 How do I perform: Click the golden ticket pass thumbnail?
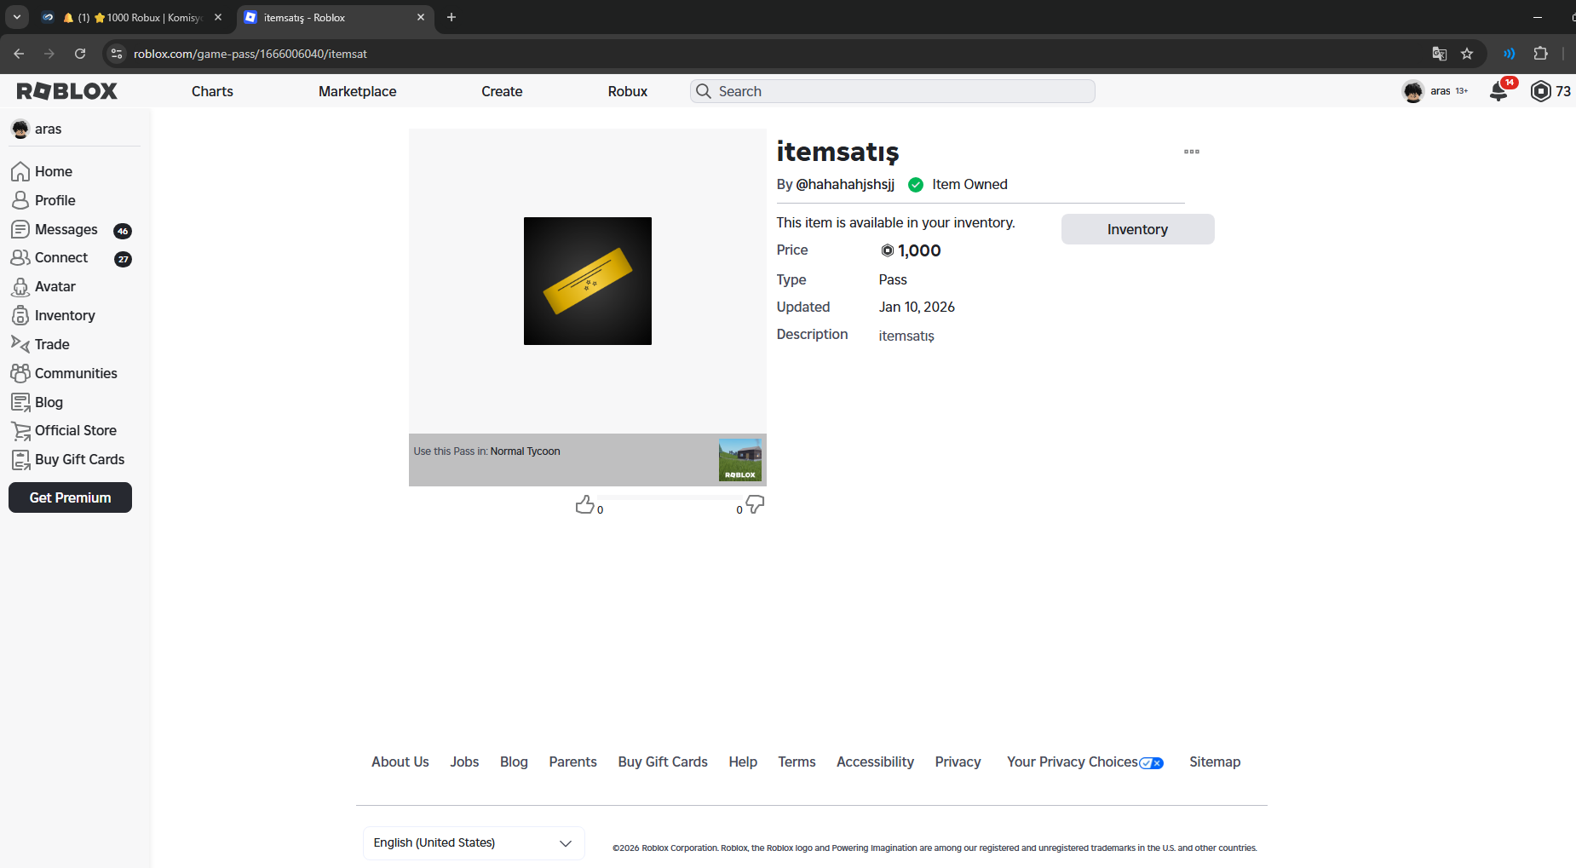(588, 281)
